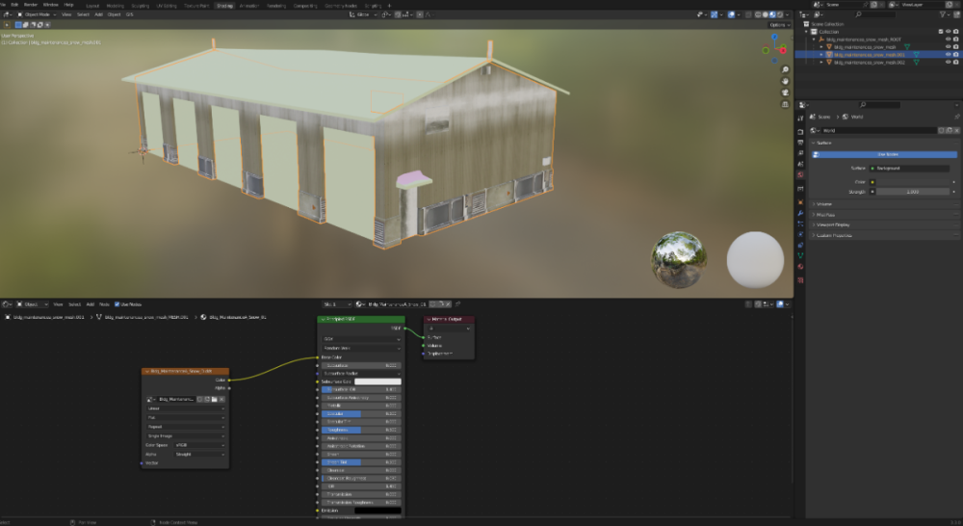963x526 pixels.
Task: Click the pin icon in properties header
Action: [955, 117]
